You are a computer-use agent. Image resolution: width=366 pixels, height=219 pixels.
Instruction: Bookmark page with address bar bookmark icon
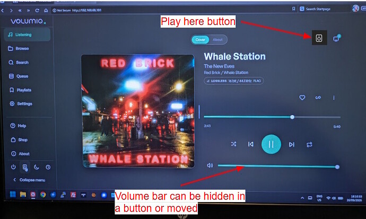(x=293, y=9)
